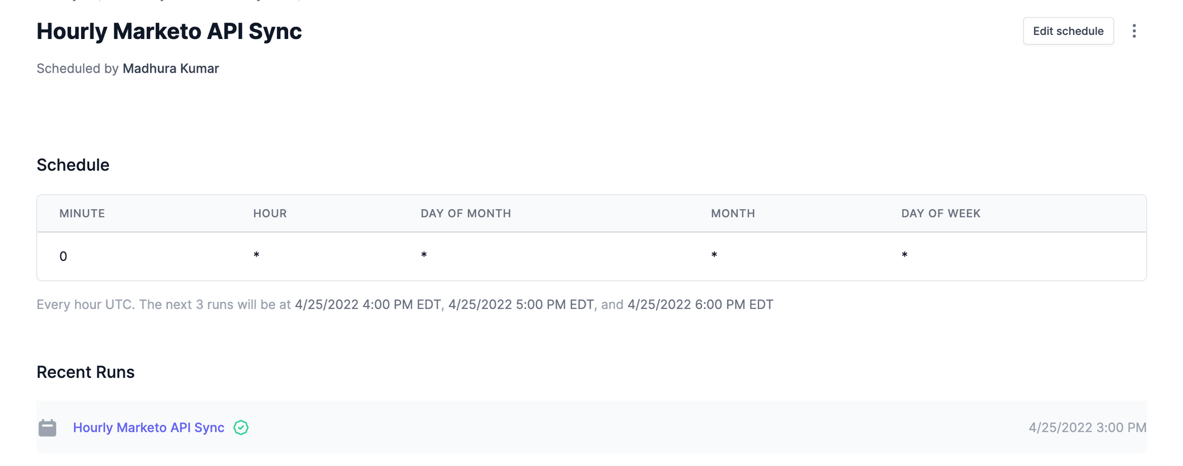Click the asterisk under MONTH column

pyautogui.click(x=714, y=255)
